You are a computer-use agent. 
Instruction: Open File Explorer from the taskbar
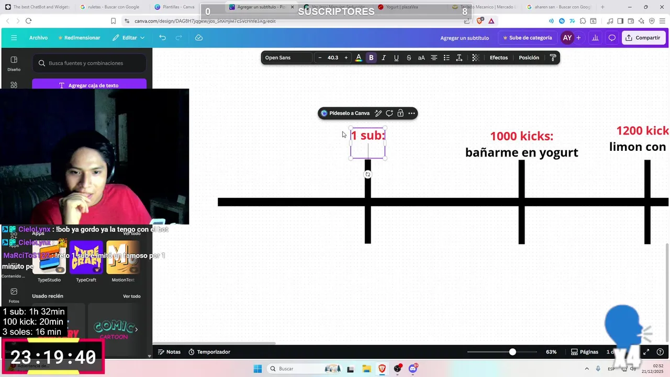(x=367, y=369)
